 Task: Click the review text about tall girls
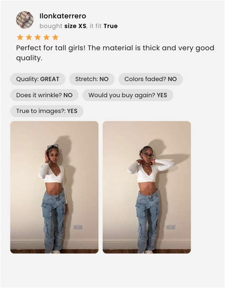coord(115,53)
